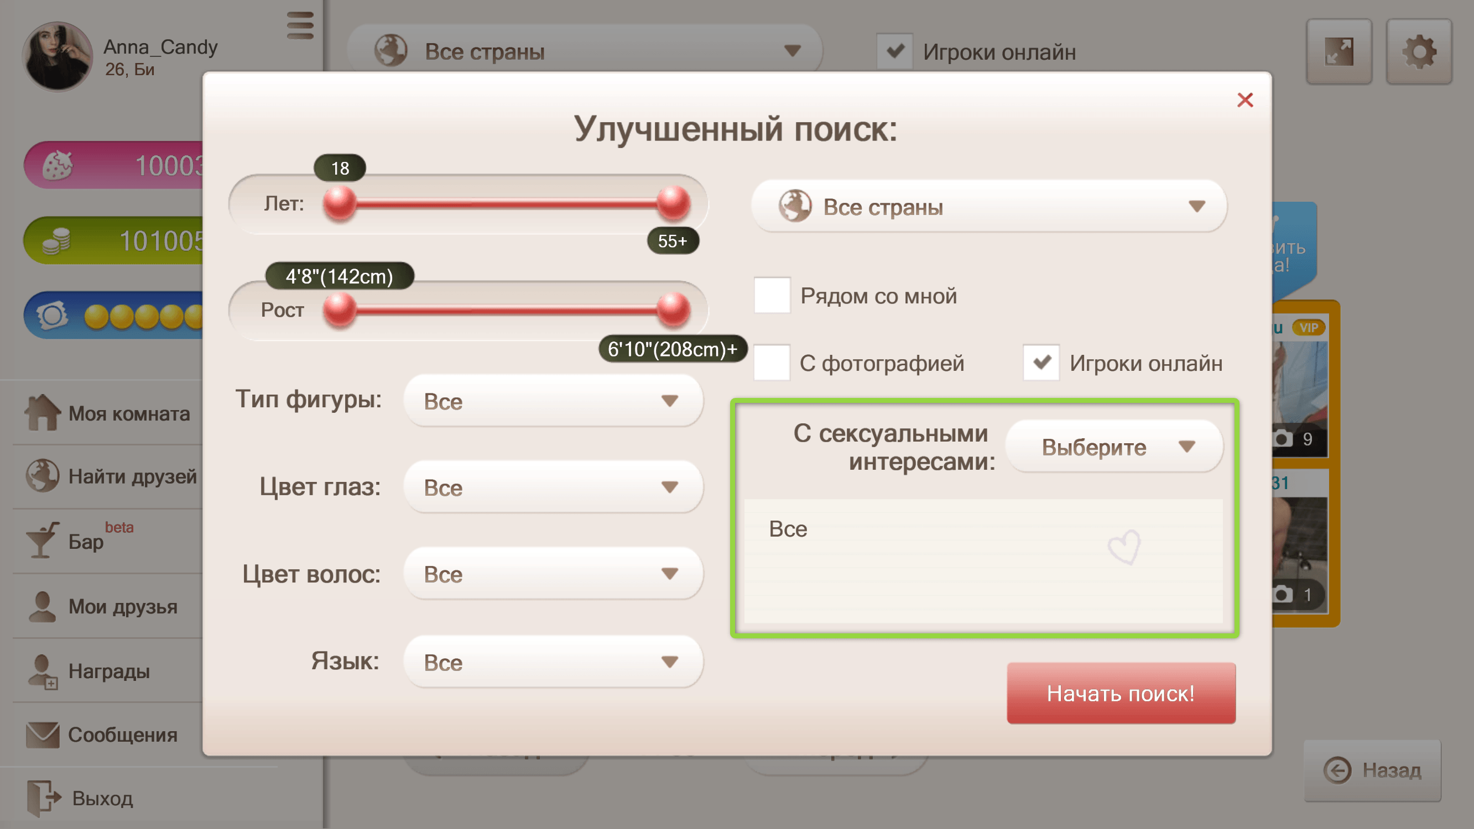Expand the Язык dropdown
The image size is (1474, 829).
point(553,662)
